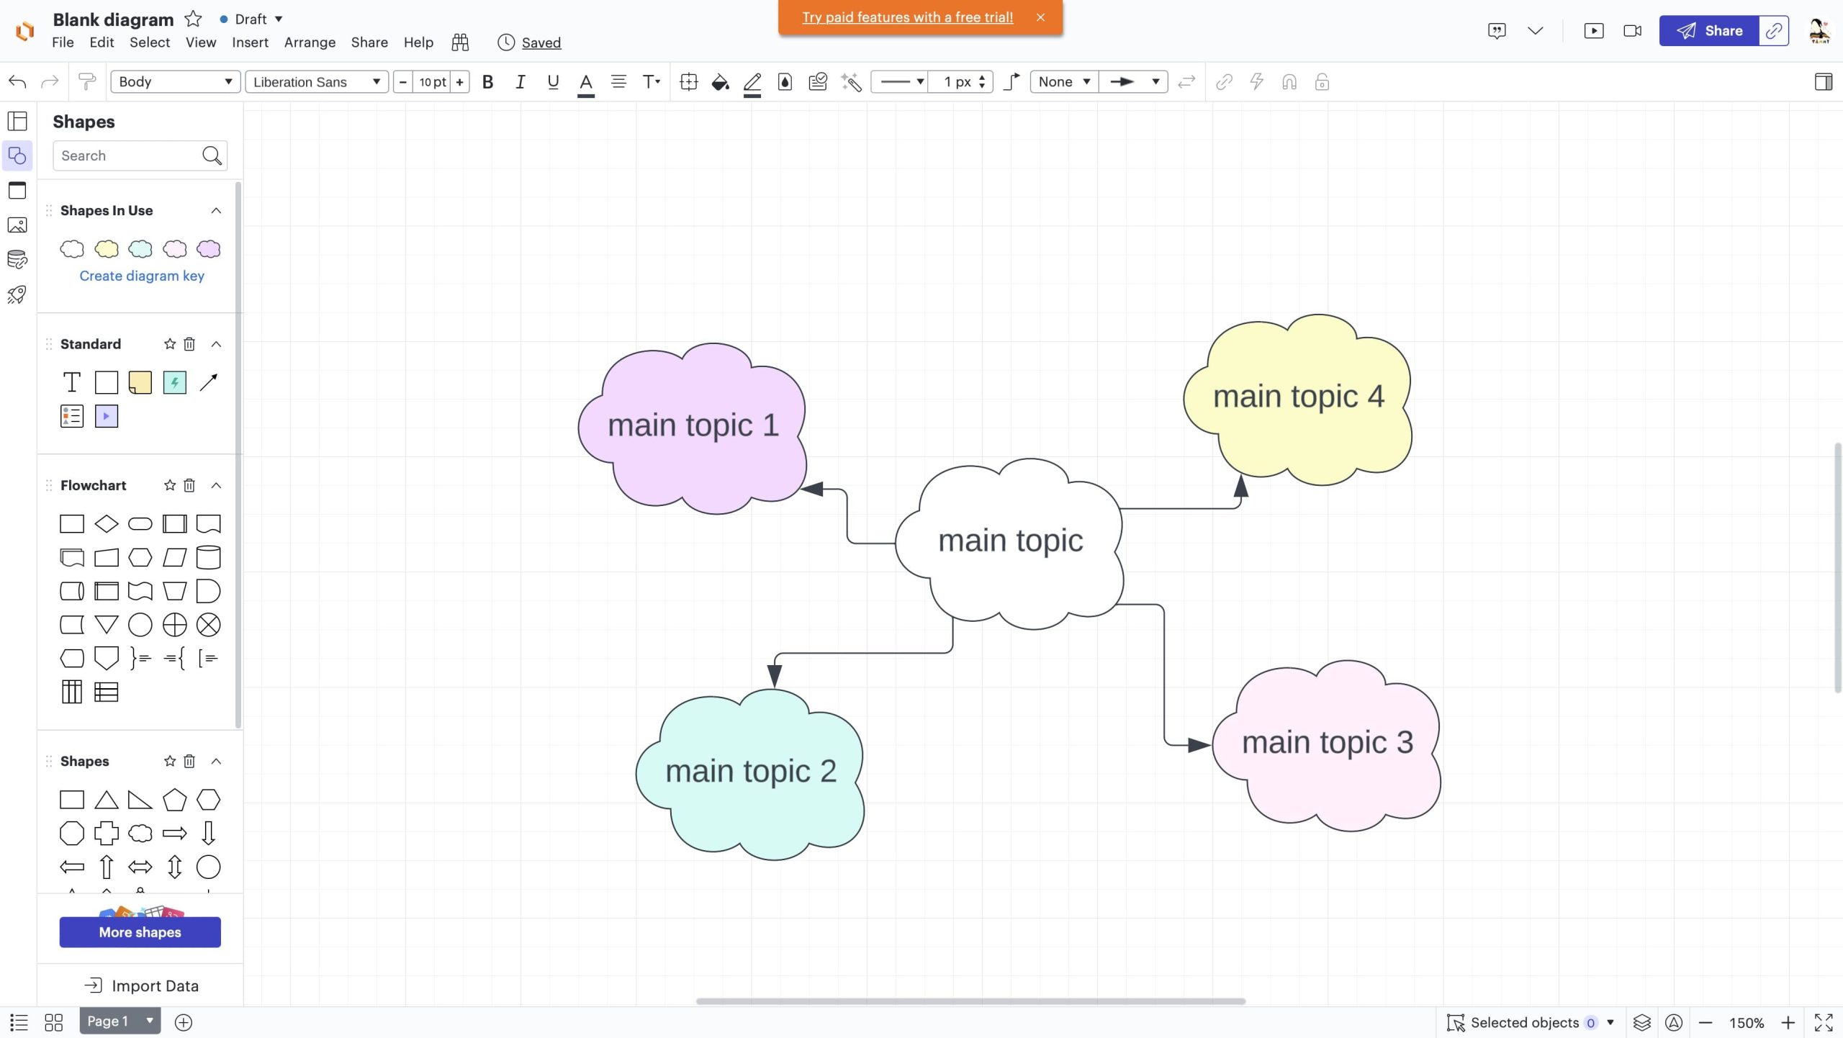Click the More shapes button
Screen dimensions: 1843x1038
click(x=140, y=932)
